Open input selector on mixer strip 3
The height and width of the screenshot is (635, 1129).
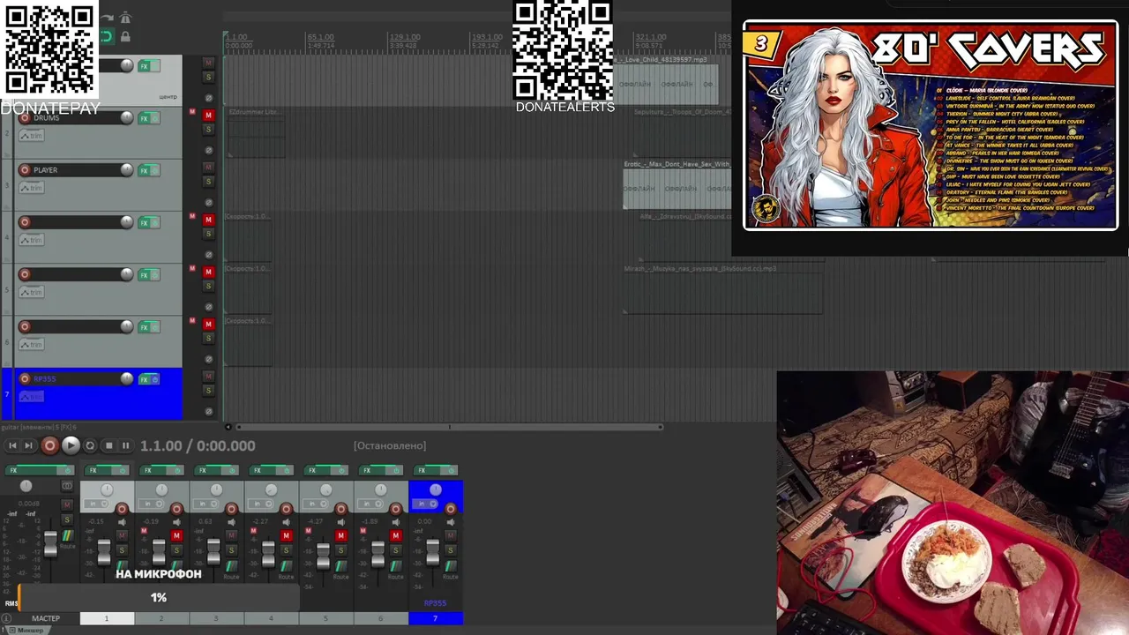(207, 504)
